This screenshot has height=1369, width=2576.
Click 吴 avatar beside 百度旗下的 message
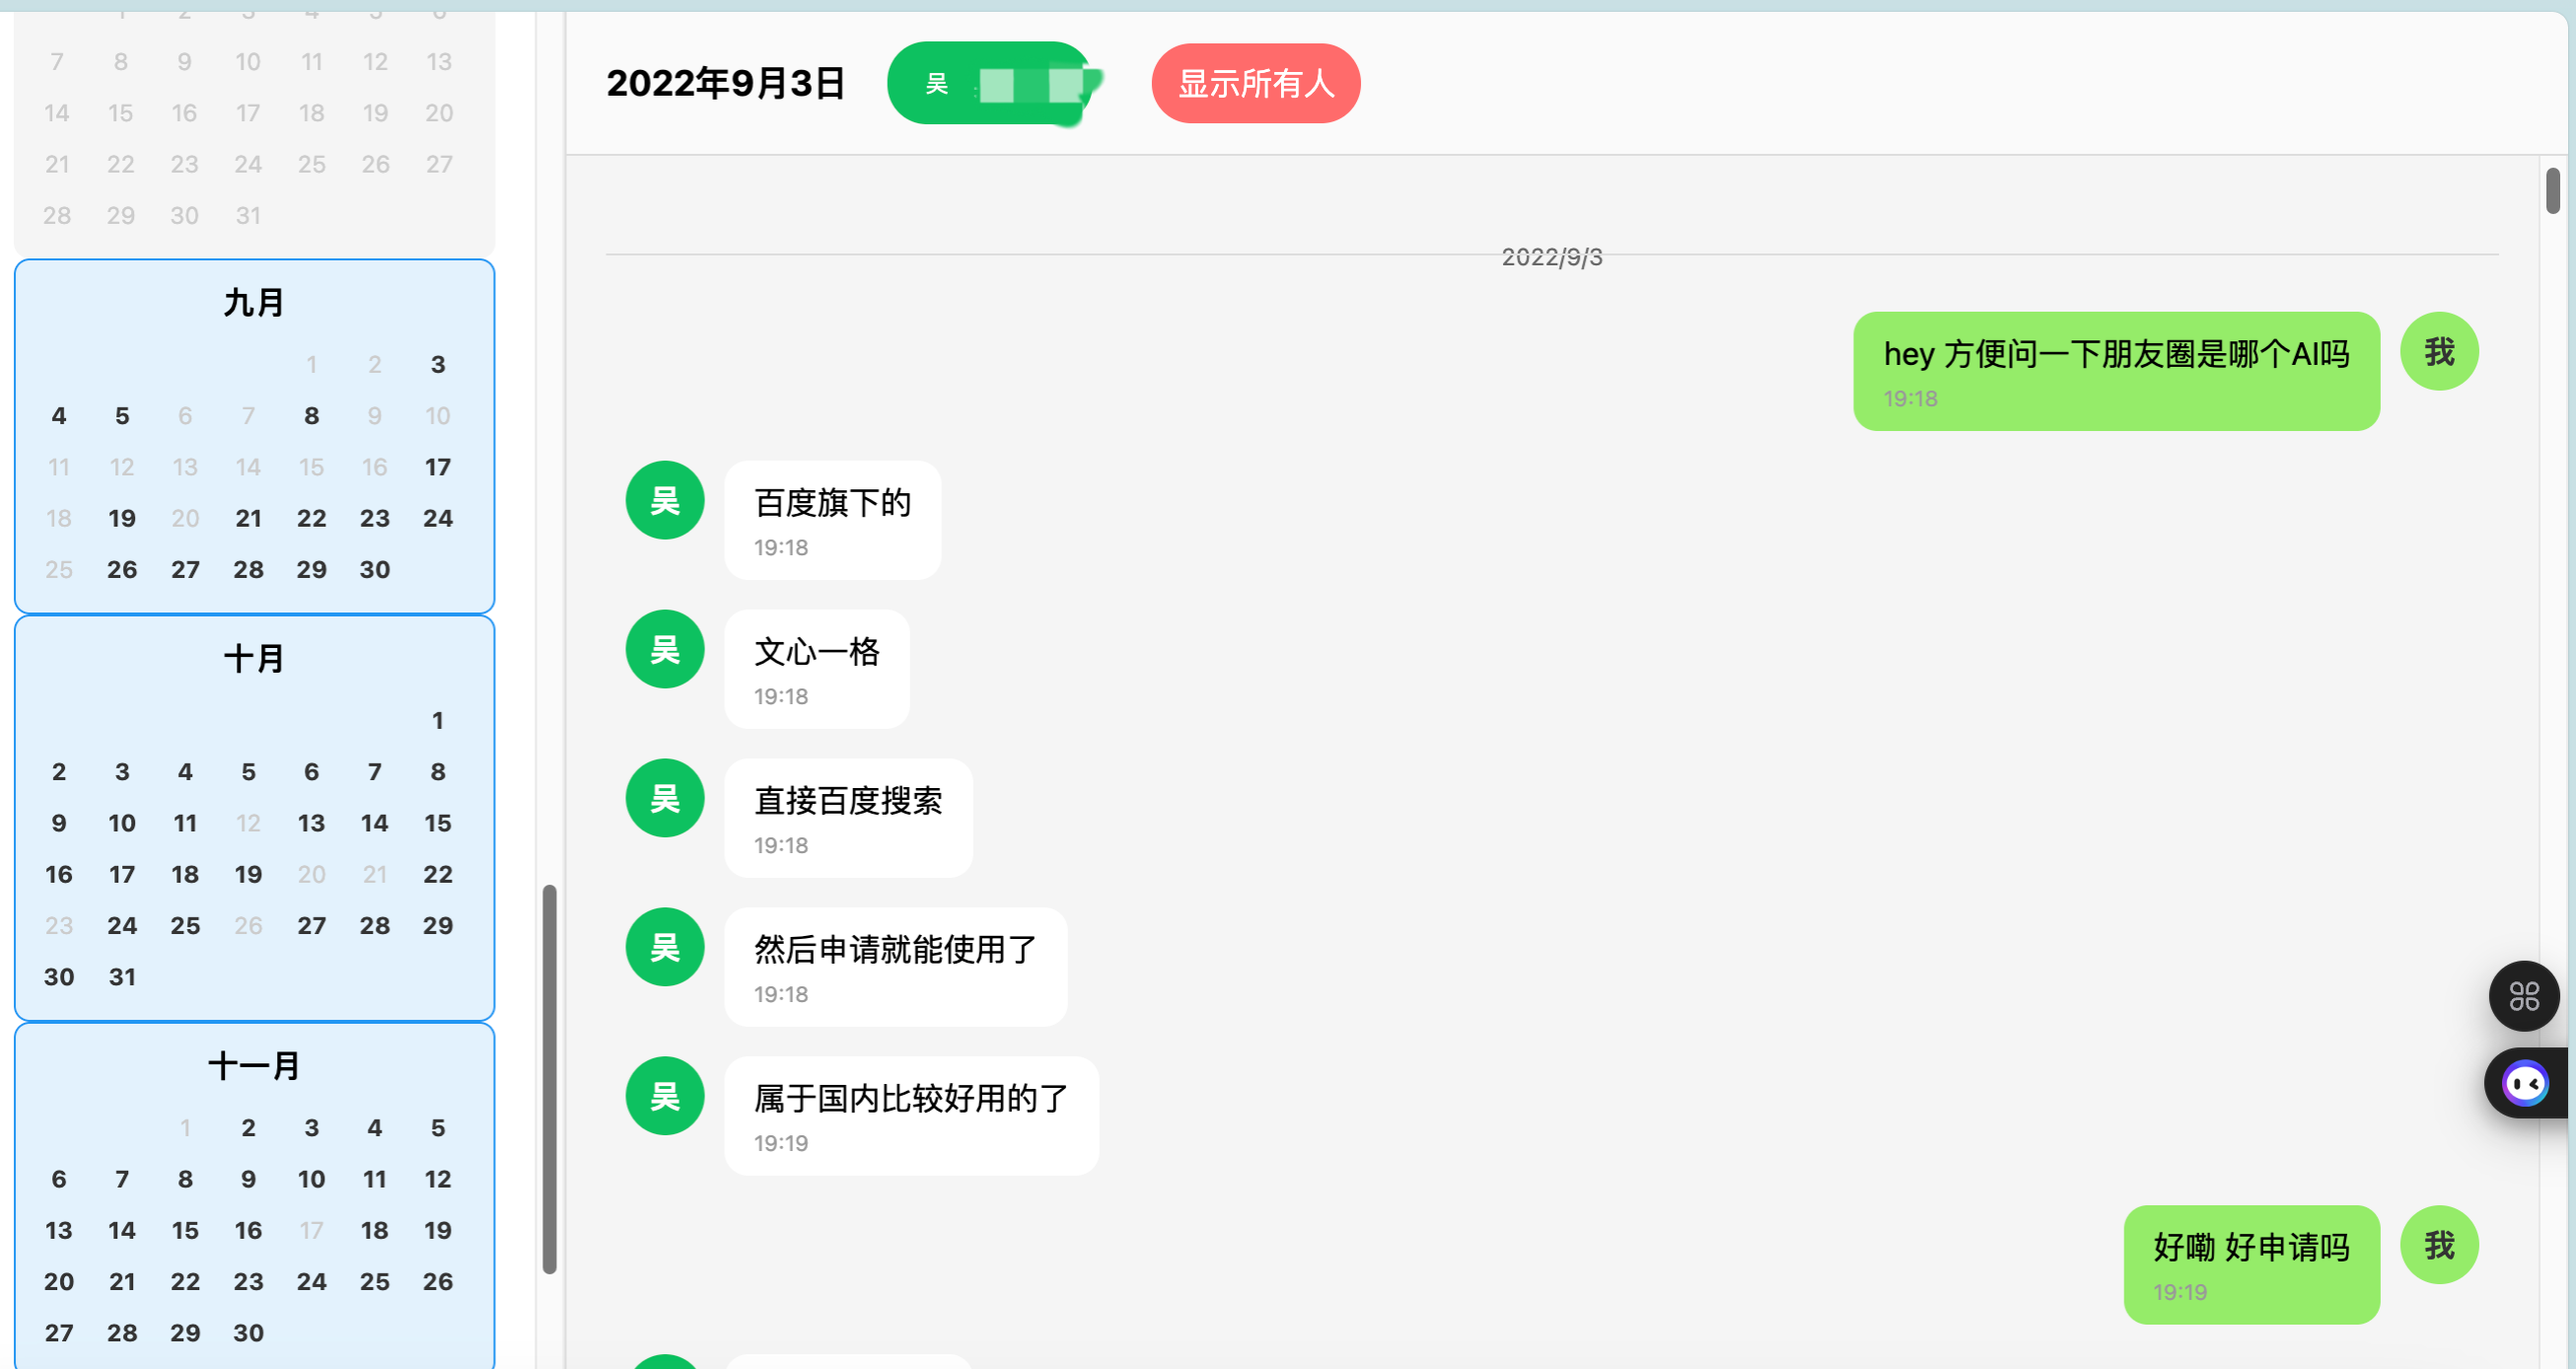665,500
